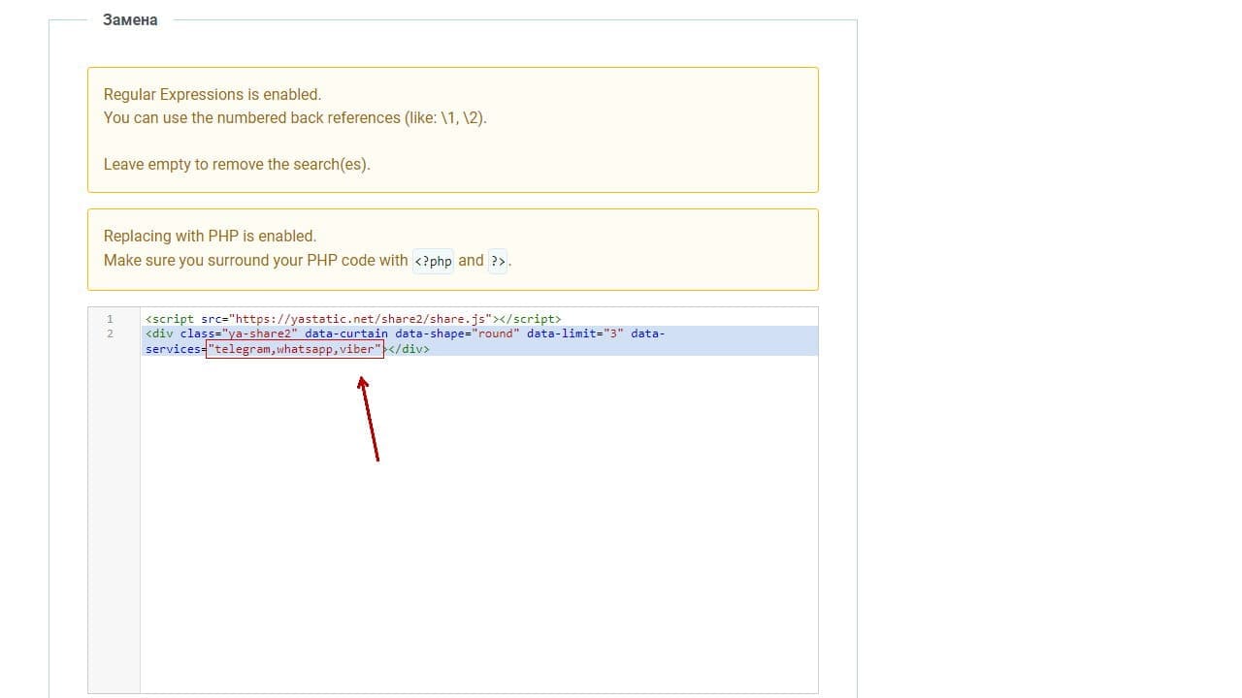
Task: Click line number 1 in editor gutter
Action: (x=110, y=319)
